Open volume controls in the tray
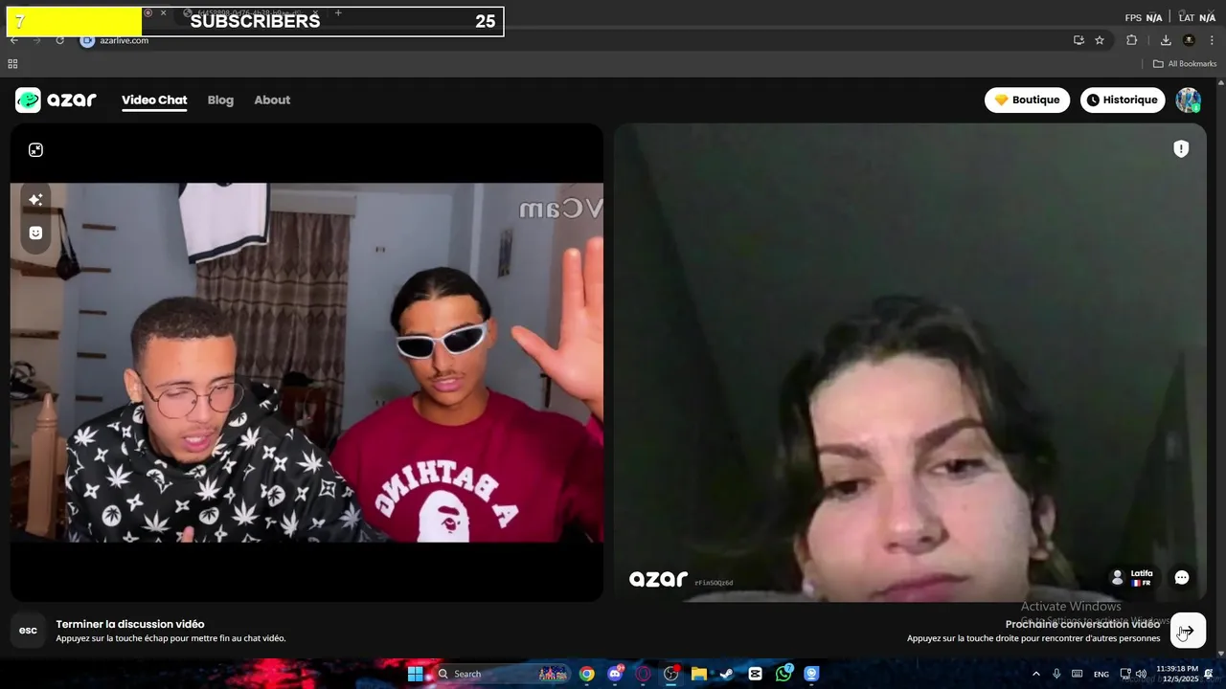 [1141, 674]
